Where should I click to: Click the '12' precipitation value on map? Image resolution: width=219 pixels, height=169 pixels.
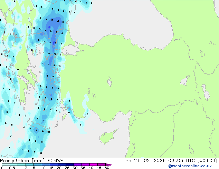(52, 20)
